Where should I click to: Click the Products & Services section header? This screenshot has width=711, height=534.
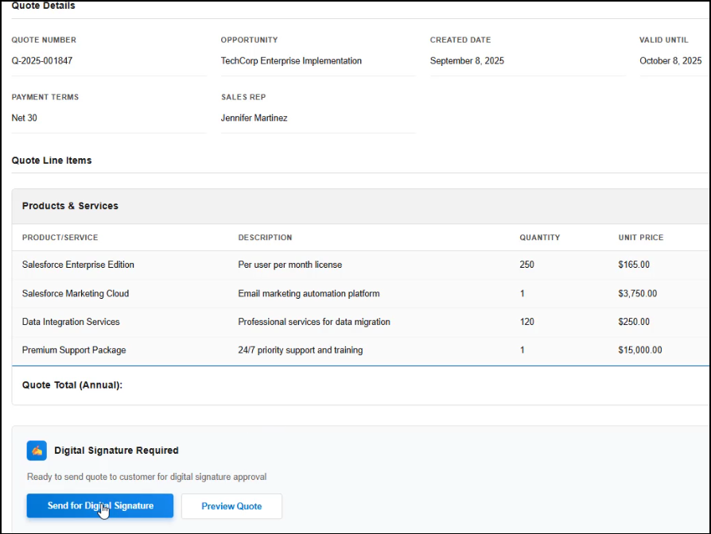click(x=70, y=206)
